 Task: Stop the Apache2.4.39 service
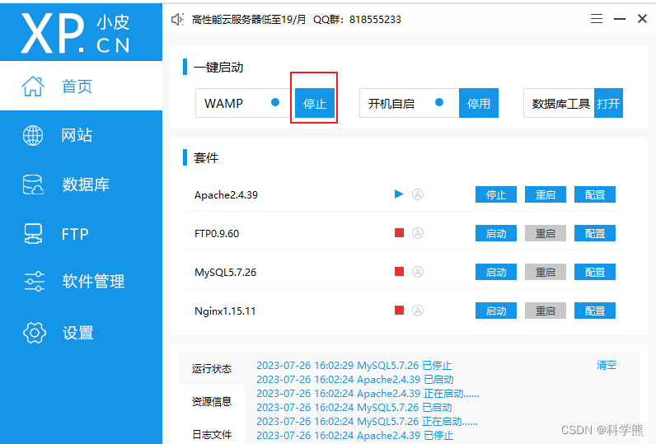click(x=496, y=194)
